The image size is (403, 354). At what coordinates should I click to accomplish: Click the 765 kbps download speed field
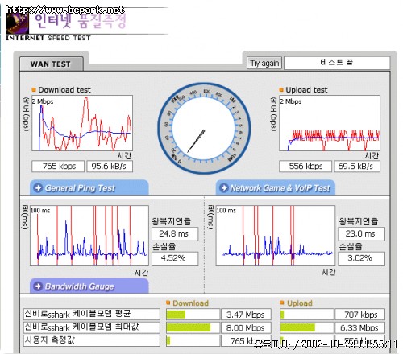coord(58,167)
